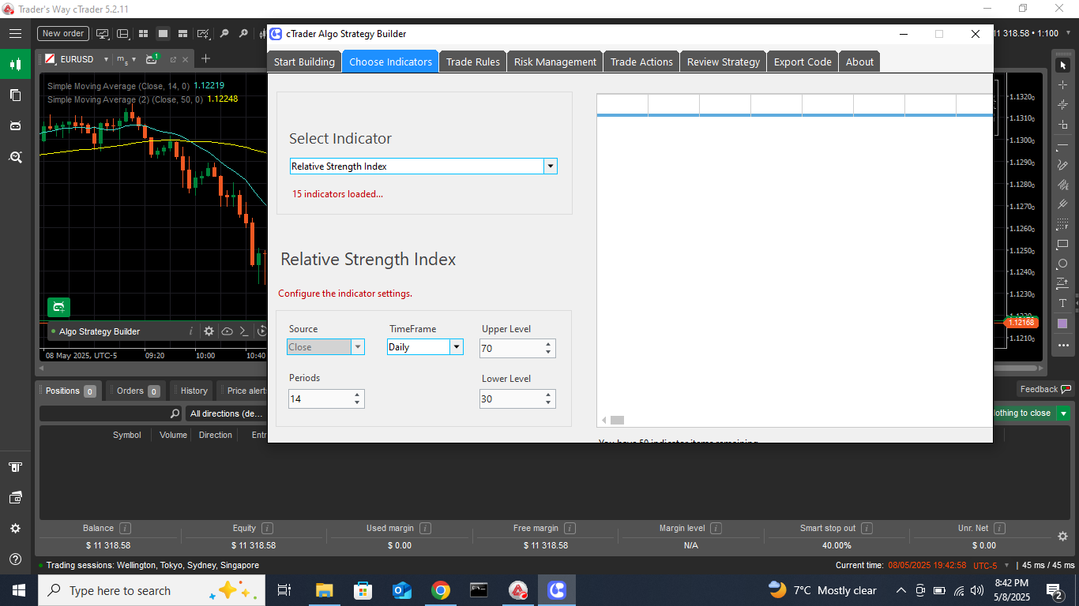Select the text T drawing tool

[x=1062, y=303]
